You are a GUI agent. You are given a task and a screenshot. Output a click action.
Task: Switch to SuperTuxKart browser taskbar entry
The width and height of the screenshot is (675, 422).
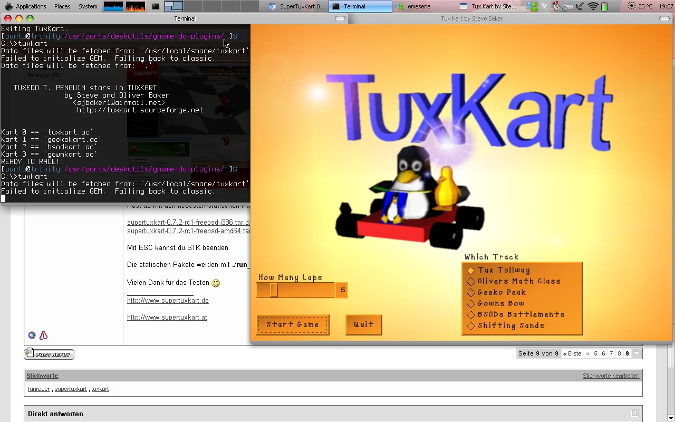(x=297, y=6)
